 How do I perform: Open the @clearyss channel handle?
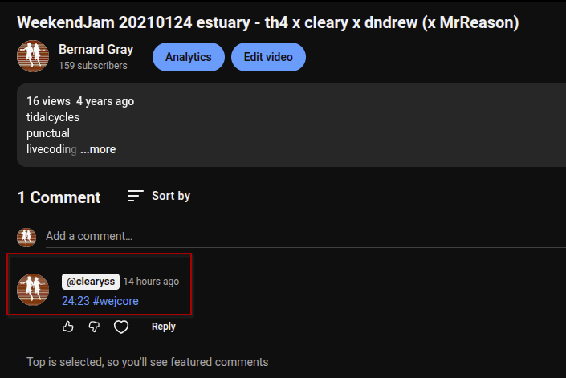(x=91, y=282)
